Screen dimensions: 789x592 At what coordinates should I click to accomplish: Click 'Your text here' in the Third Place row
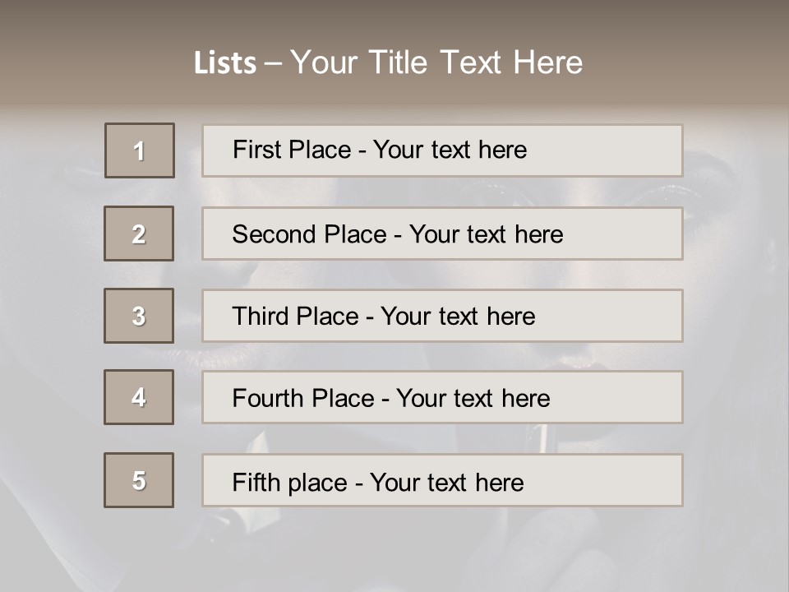point(458,317)
